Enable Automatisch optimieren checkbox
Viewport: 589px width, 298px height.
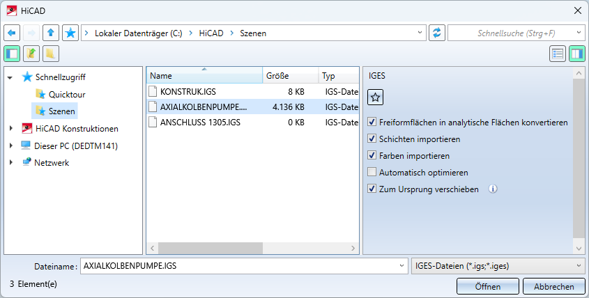(372, 172)
